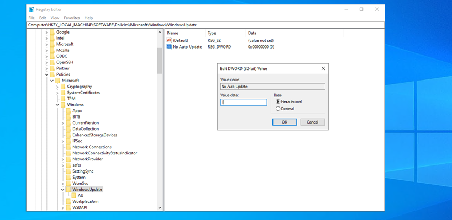Expand the CurrentVersion key
Viewport: 452px width, 220px height.
pyautogui.click(x=63, y=123)
